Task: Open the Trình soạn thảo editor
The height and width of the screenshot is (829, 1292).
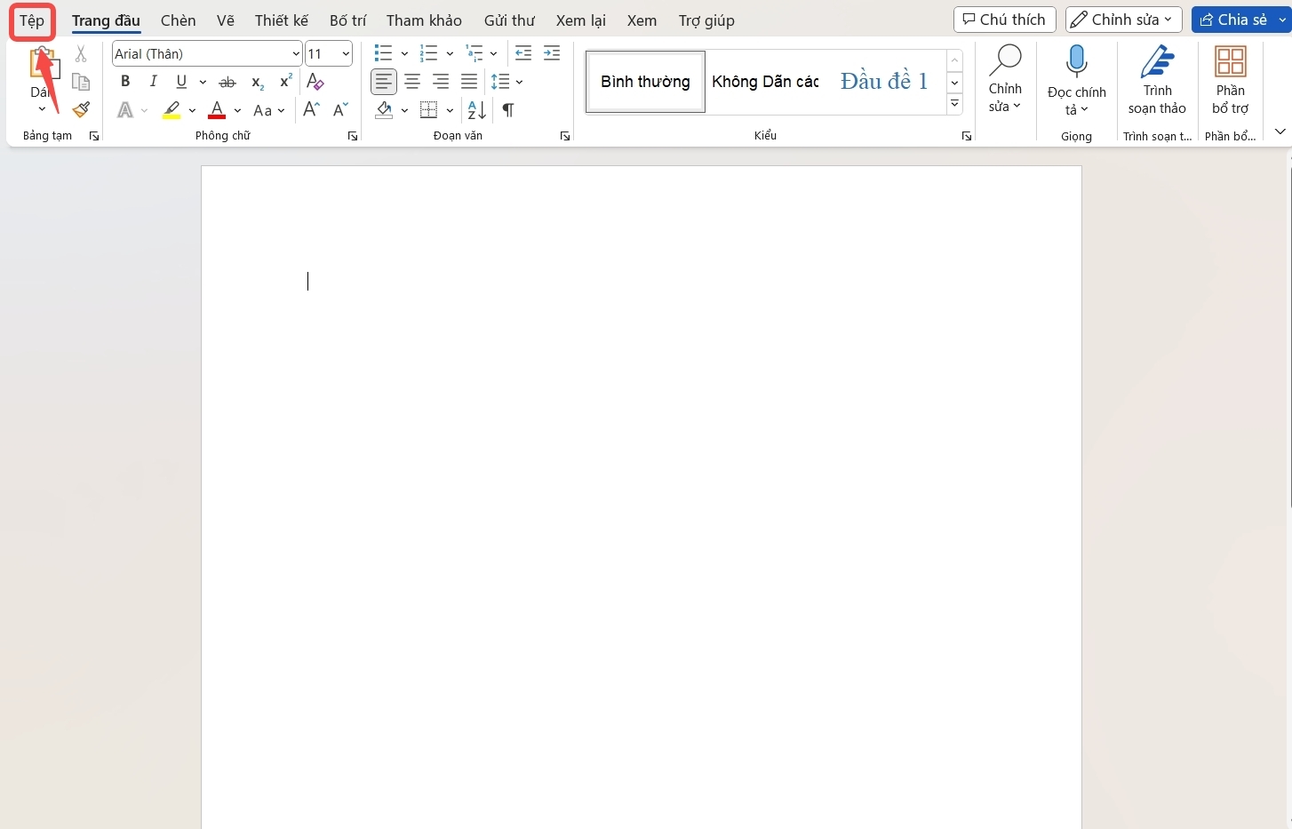Action: (1157, 80)
